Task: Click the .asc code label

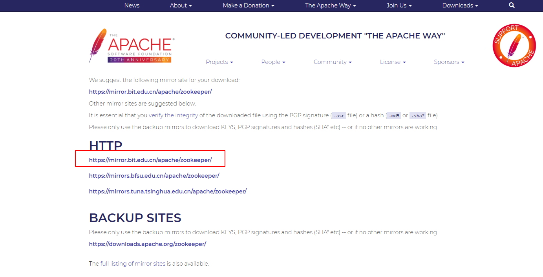Action: [x=339, y=116]
